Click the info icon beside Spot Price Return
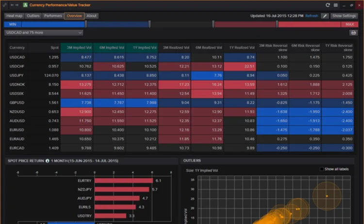 (x=48, y=161)
